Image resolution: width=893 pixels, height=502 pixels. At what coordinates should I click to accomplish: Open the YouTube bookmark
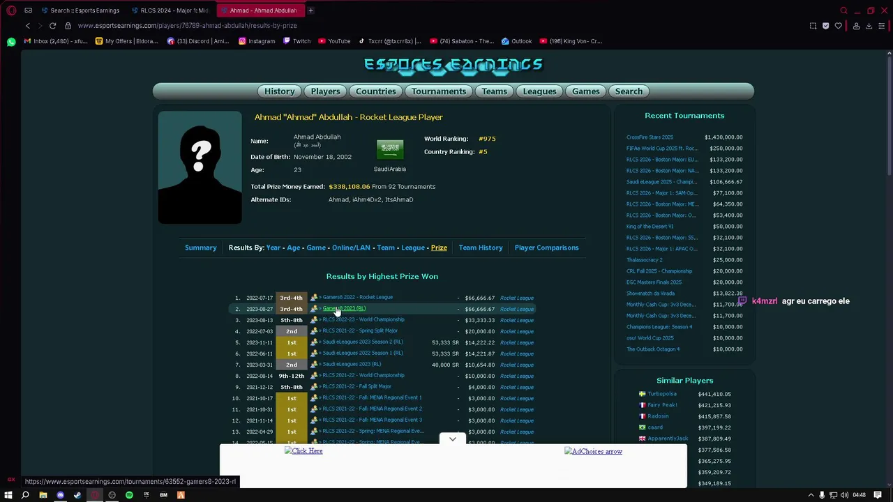[x=334, y=41]
